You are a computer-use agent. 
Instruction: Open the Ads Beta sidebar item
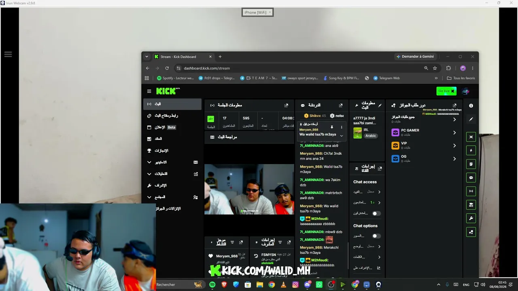click(172, 127)
